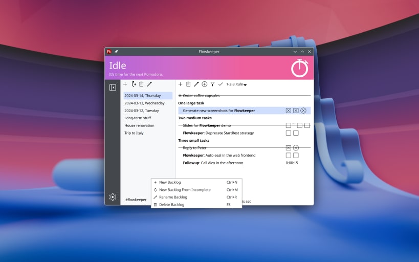419x262 pixels.
Task: Choose New Backlog from context menu
Action: point(196,182)
